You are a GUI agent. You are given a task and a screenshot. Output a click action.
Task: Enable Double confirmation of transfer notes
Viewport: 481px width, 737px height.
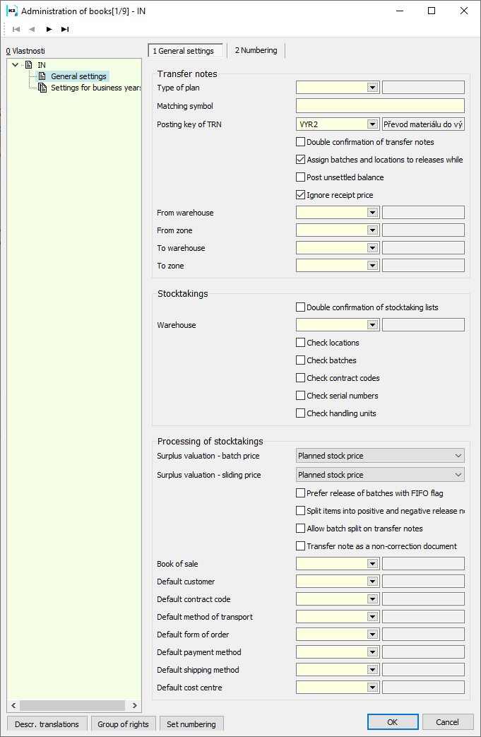[301, 142]
